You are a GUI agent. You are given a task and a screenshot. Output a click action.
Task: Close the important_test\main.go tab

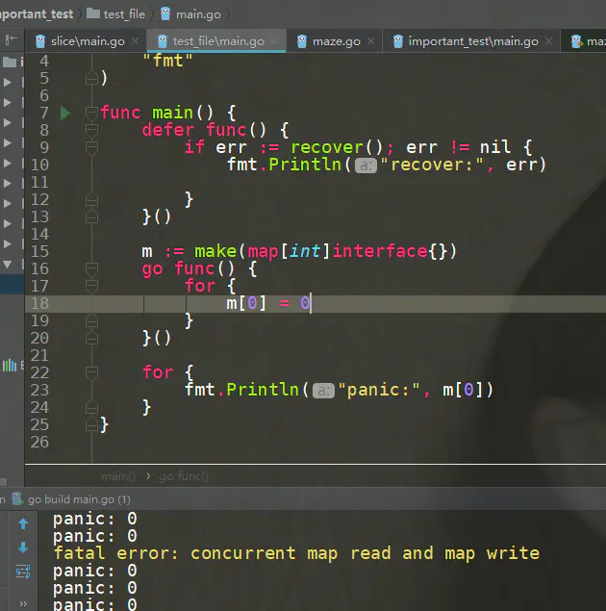click(x=548, y=41)
